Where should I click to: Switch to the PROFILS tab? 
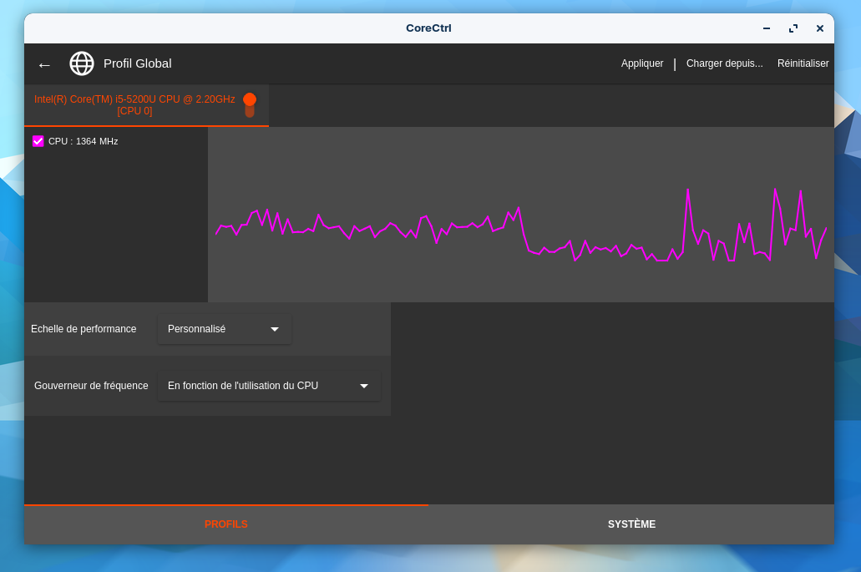click(226, 524)
